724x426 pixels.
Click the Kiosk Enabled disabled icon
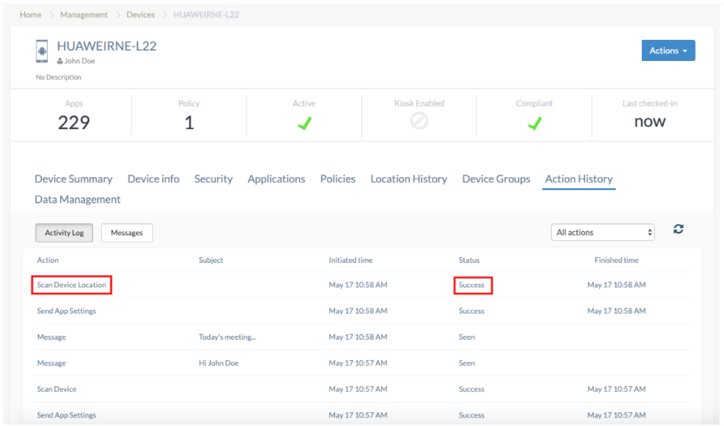pos(419,123)
